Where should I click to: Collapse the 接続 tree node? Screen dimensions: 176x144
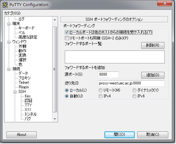coord(9,69)
